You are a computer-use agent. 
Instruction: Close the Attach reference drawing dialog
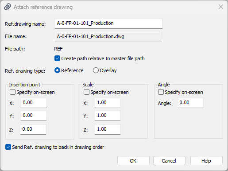(x=221, y=7)
